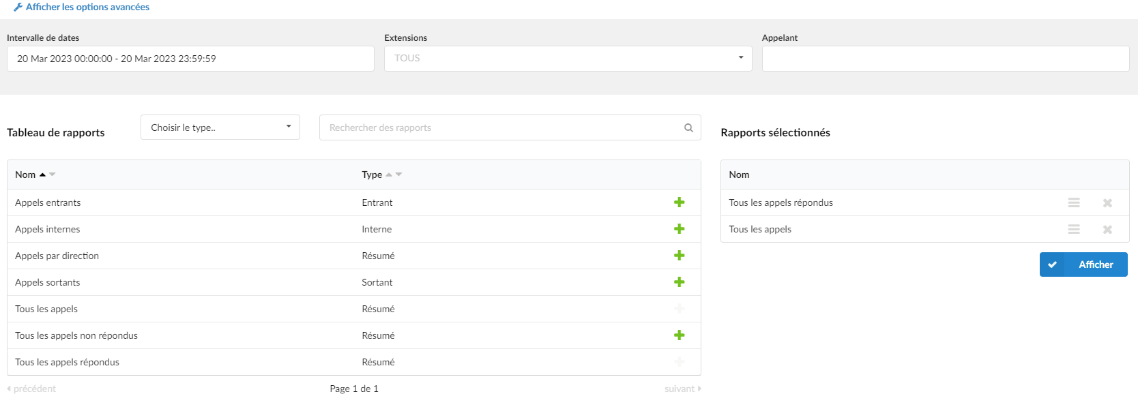Click the search magnifier icon

coord(688,127)
